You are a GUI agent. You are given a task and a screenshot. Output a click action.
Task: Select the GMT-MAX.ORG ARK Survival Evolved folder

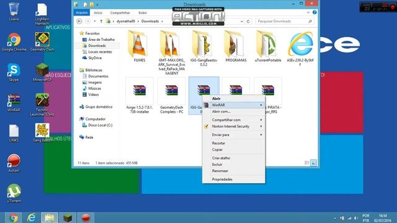click(x=171, y=53)
